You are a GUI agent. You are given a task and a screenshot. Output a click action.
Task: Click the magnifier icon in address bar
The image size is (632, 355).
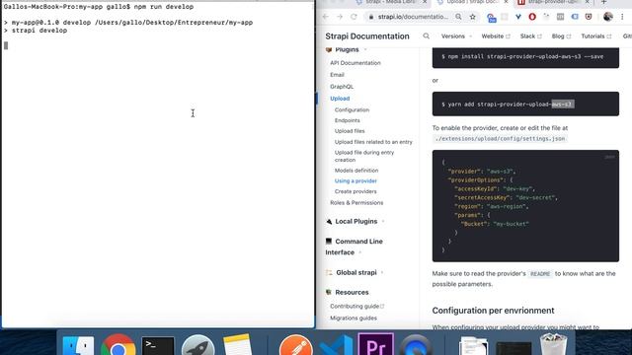coord(458,17)
